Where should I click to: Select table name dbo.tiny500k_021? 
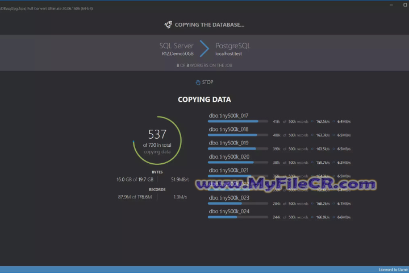click(228, 170)
